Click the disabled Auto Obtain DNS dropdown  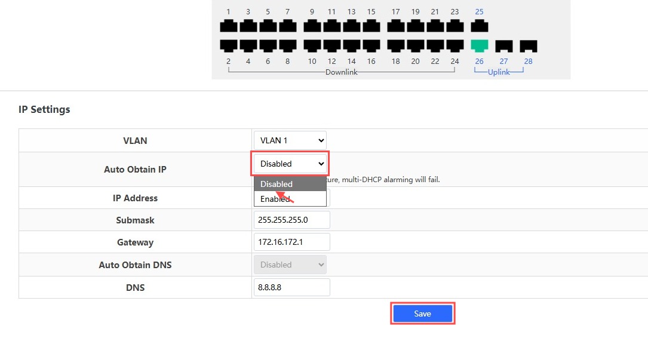coord(290,265)
